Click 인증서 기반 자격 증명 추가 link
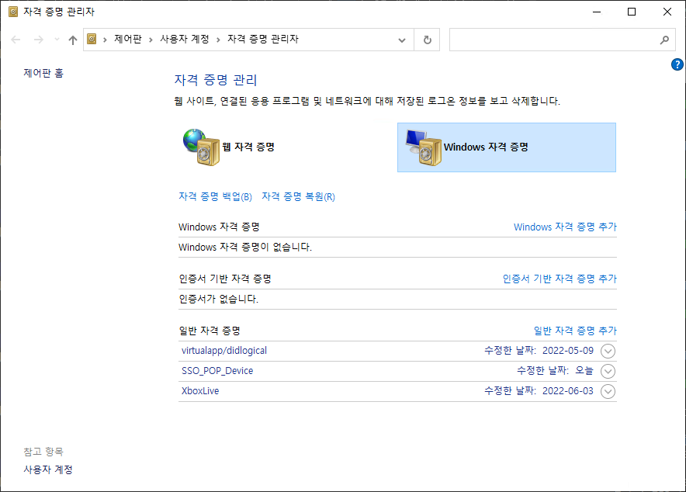This screenshot has width=686, height=492. pyautogui.click(x=560, y=279)
